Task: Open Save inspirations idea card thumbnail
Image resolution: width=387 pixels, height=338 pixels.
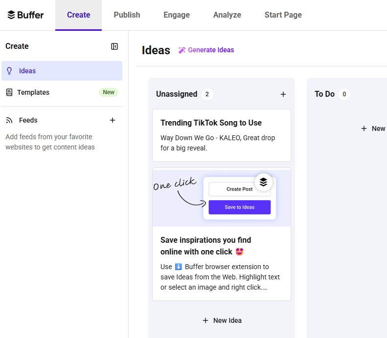Action: coord(221,197)
